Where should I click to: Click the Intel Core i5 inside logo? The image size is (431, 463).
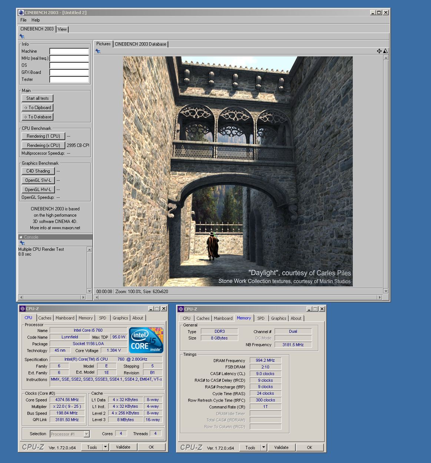click(146, 340)
